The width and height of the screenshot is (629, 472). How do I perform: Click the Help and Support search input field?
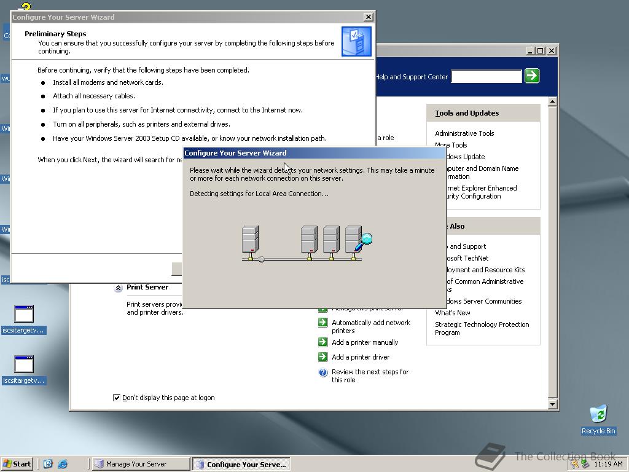[486, 76]
